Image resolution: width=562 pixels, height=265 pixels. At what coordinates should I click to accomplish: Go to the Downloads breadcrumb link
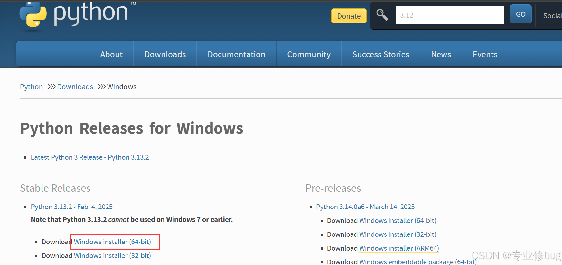pyautogui.click(x=75, y=87)
